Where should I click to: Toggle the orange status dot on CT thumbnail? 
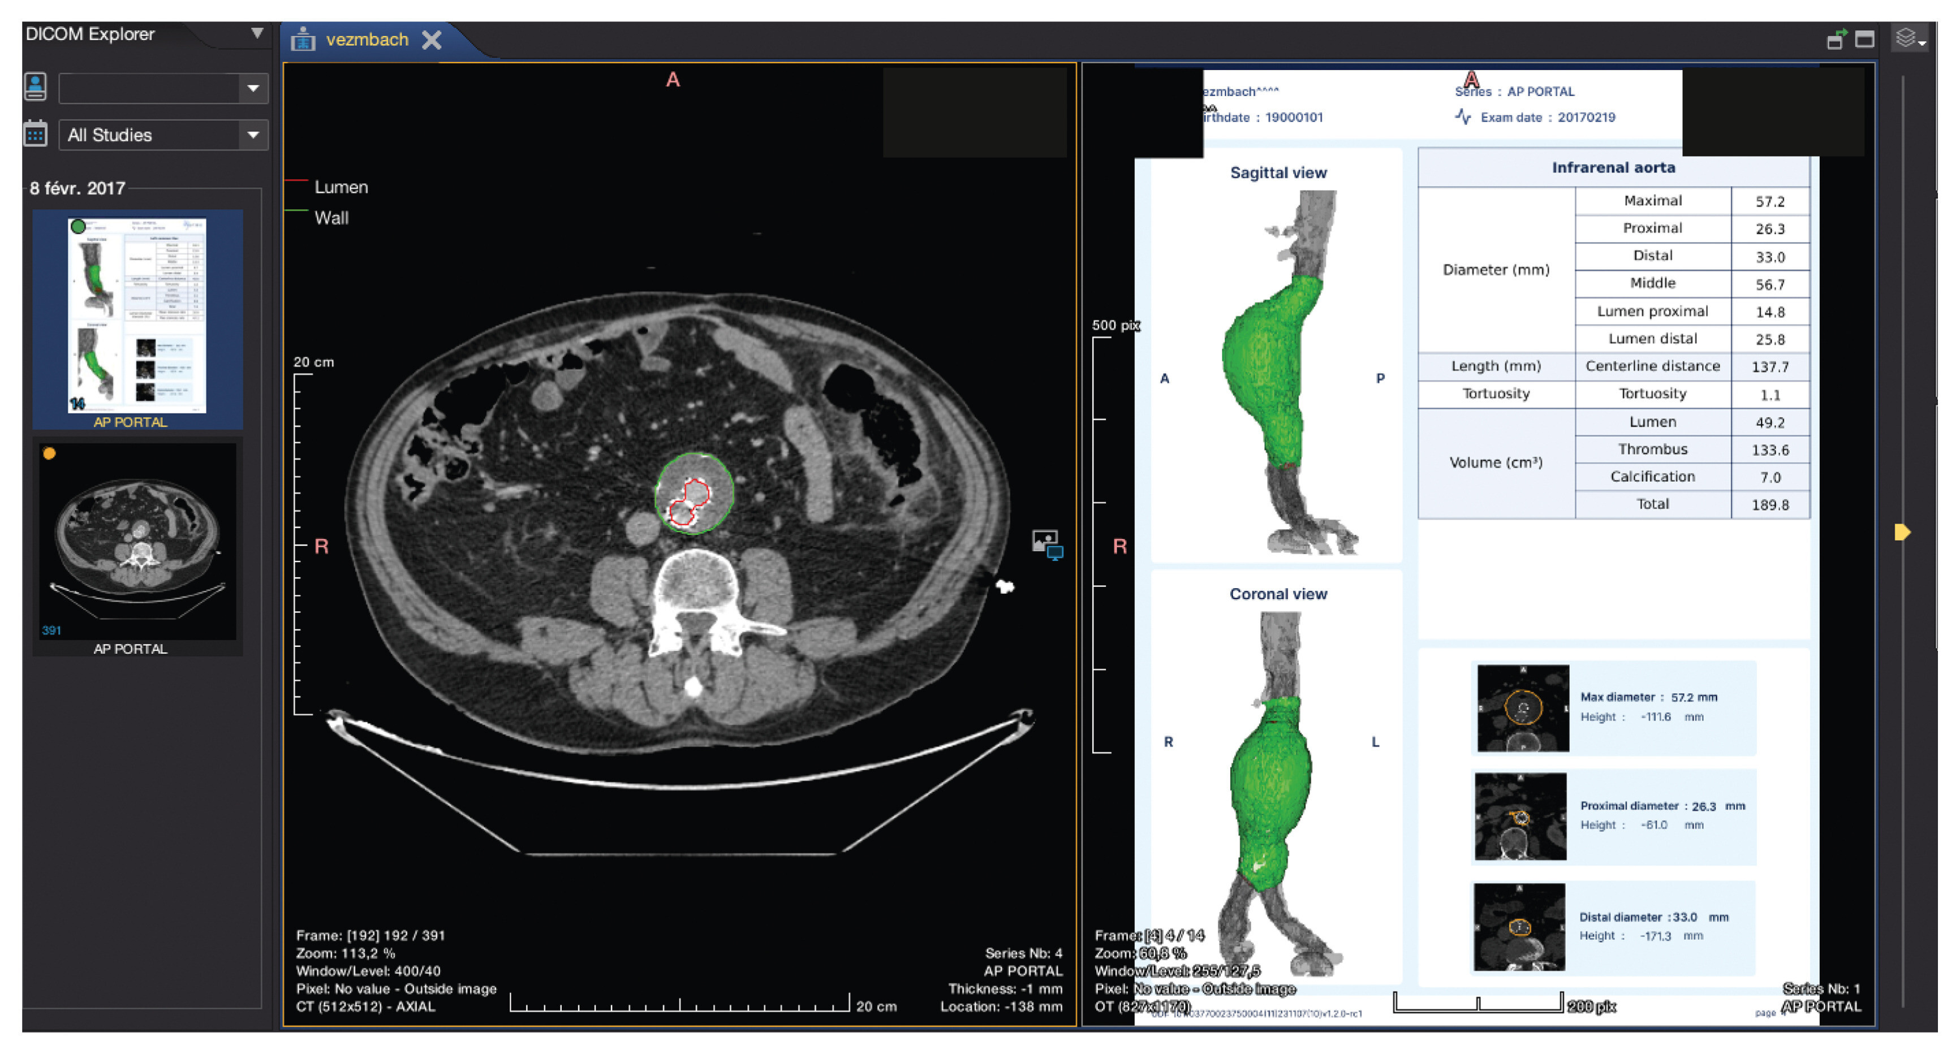(49, 454)
